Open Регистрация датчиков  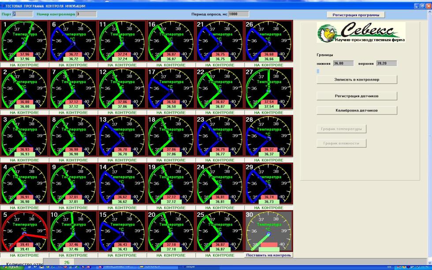click(x=357, y=96)
